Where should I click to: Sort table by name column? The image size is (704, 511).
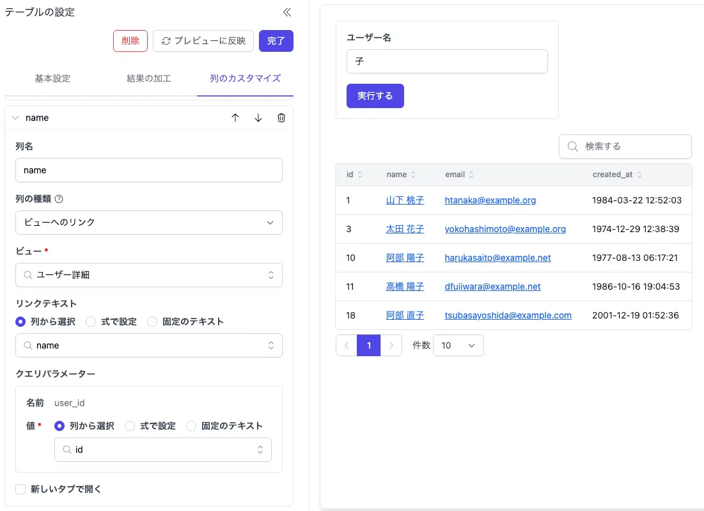pyautogui.click(x=413, y=175)
